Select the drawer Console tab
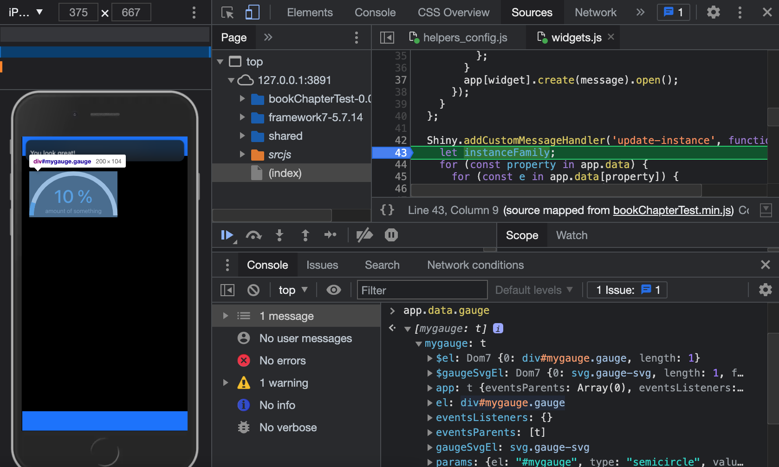The image size is (779, 467). coord(267,265)
